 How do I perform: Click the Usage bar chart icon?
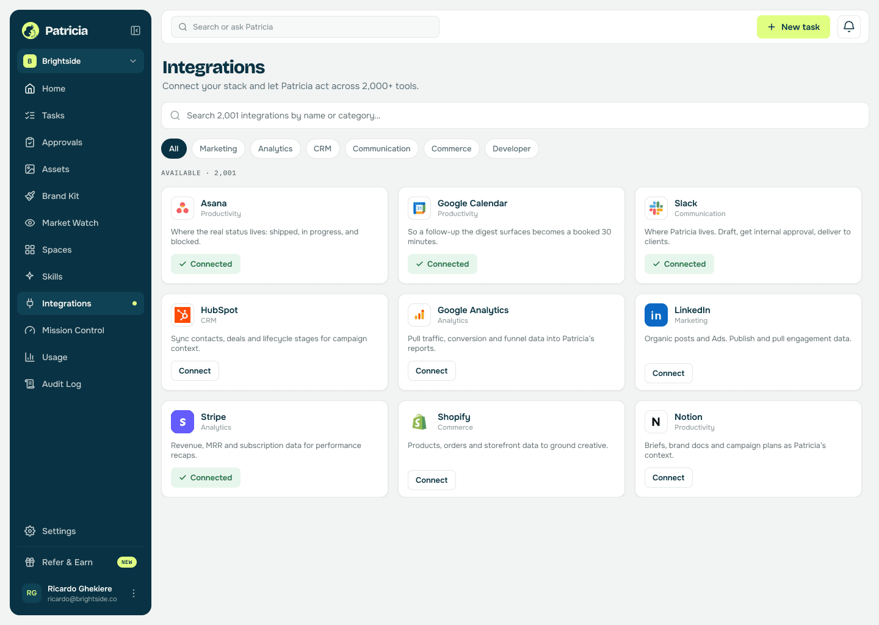point(30,357)
